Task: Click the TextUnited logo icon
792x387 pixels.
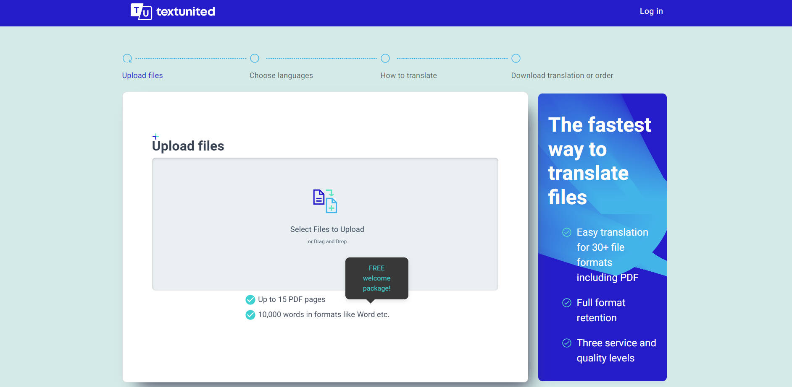Action: (x=141, y=12)
